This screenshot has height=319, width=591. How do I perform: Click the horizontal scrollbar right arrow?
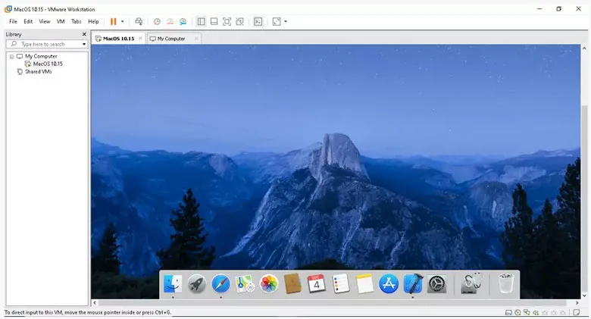tap(577, 303)
